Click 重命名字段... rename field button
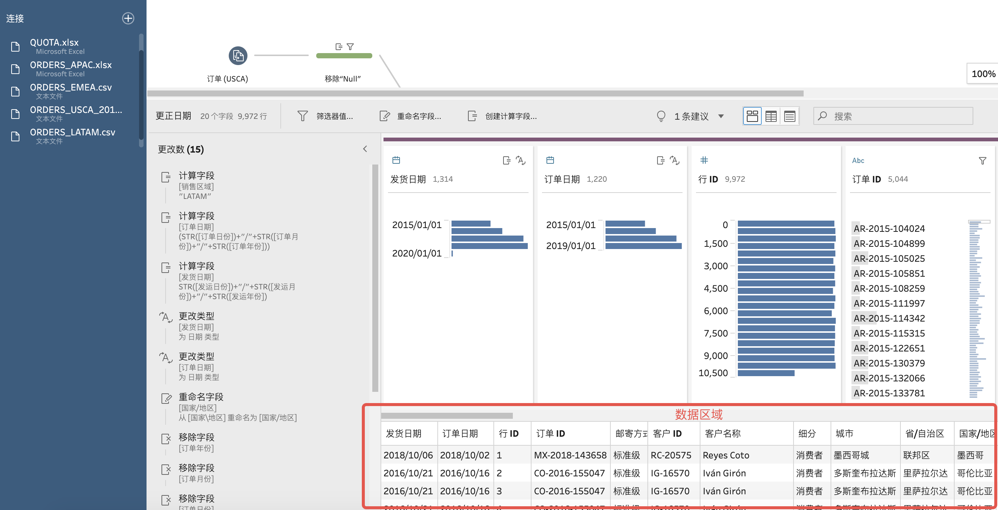 point(411,116)
